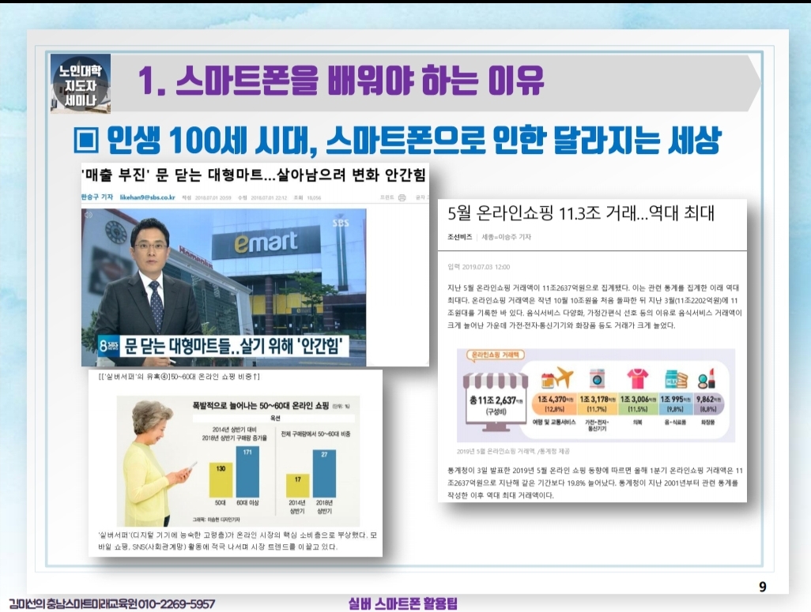Click the store awning icon above 총 11조 2,637
811x612 pixels.
[x=496, y=381]
